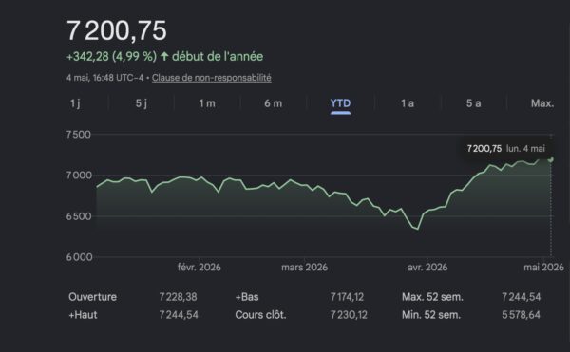Click the févr. 2026 axis label
570x352 pixels.
[x=199, y=268]
